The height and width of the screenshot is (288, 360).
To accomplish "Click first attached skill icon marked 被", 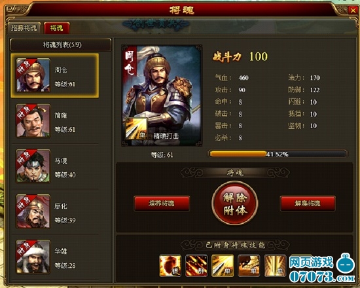I will [x=170, y=265].
